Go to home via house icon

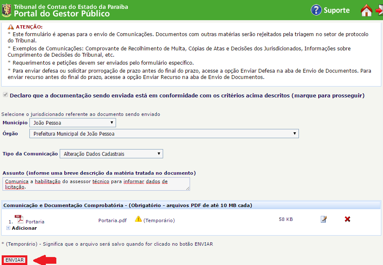367,10
